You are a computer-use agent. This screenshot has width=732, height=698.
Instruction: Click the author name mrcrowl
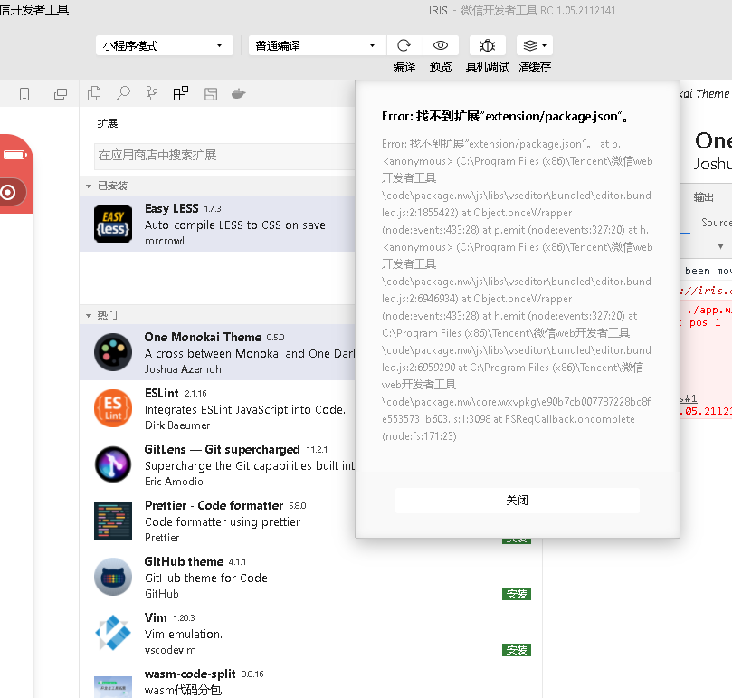click(x=165, y=241)
